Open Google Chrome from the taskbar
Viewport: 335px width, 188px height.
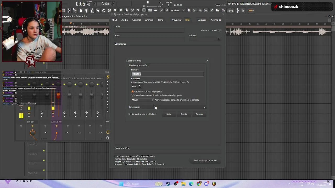199,184
